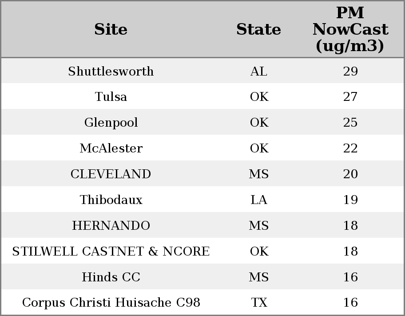Select the PM value 20 for CLEVELAND
This screenshot has height=316, width=405.
pyautogui.click(x=350, y=174)
